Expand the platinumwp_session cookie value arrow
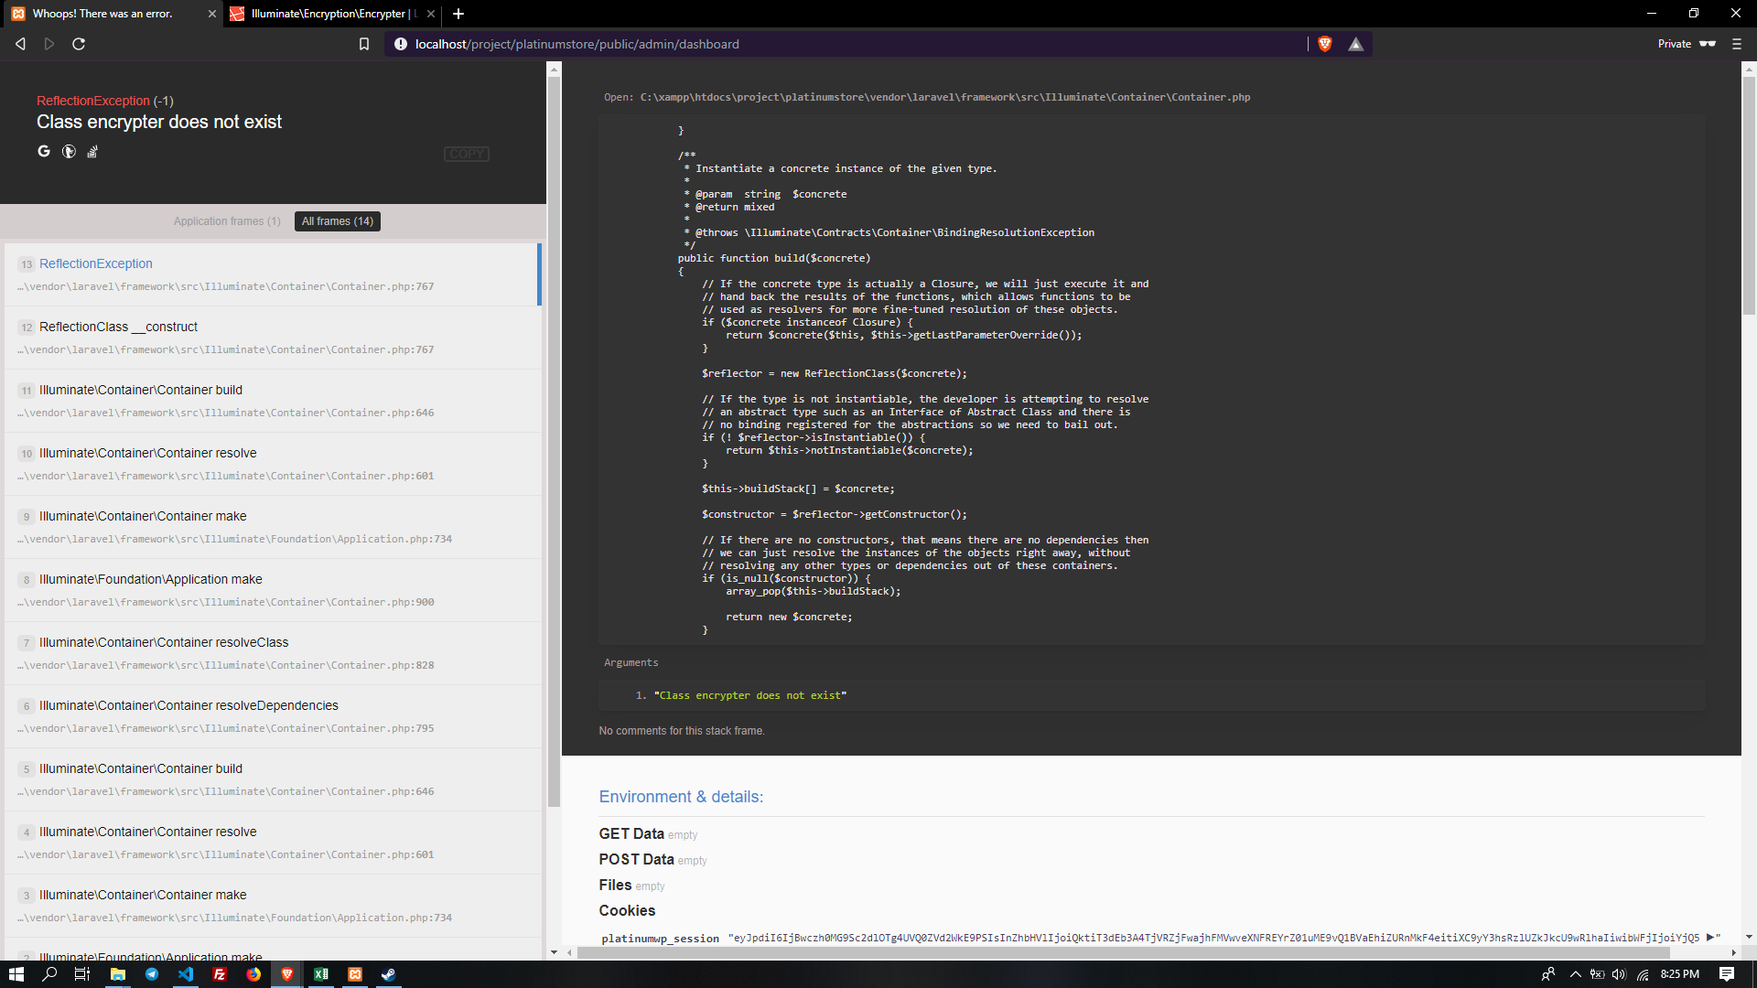 (x=1709, y=937)
